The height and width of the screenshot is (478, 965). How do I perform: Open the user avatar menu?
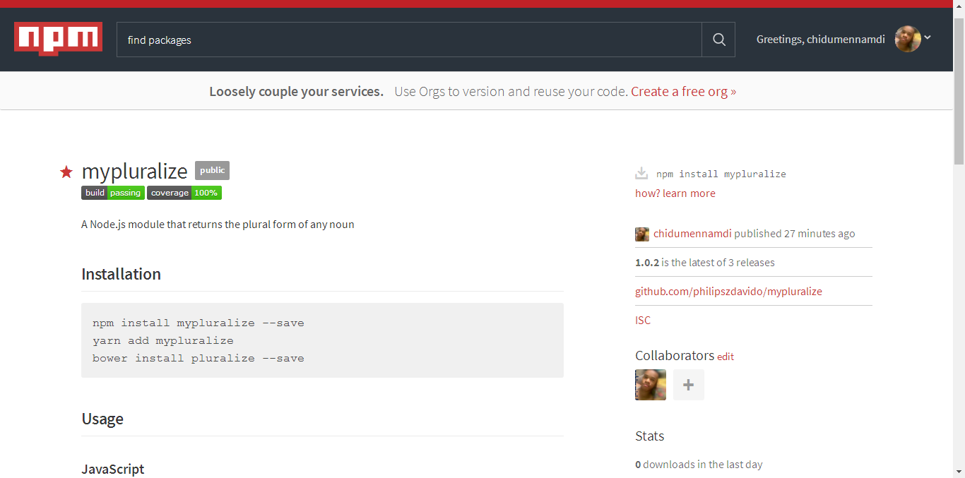click(908, 39)
